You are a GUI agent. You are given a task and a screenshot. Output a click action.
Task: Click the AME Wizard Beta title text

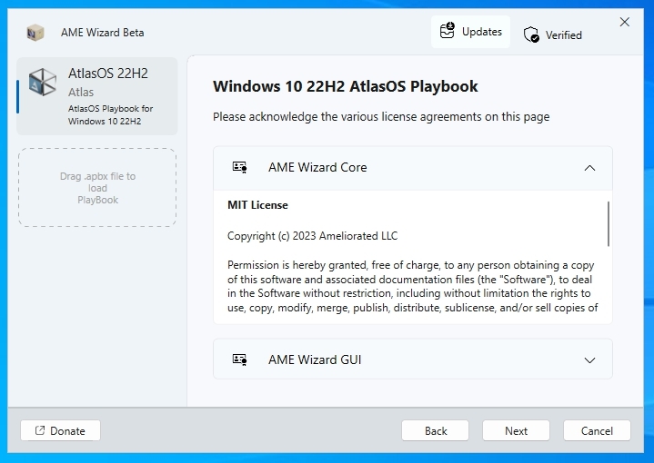click(x=102, y=33)
